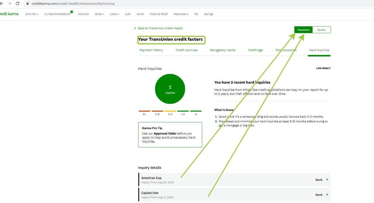The height and width of the screenshot is (203, 374).
Task: Open the Savings menu item
Action: tap(209, 14)
